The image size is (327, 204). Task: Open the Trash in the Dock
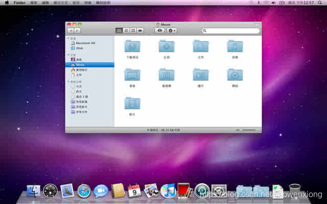click(295, 191)
